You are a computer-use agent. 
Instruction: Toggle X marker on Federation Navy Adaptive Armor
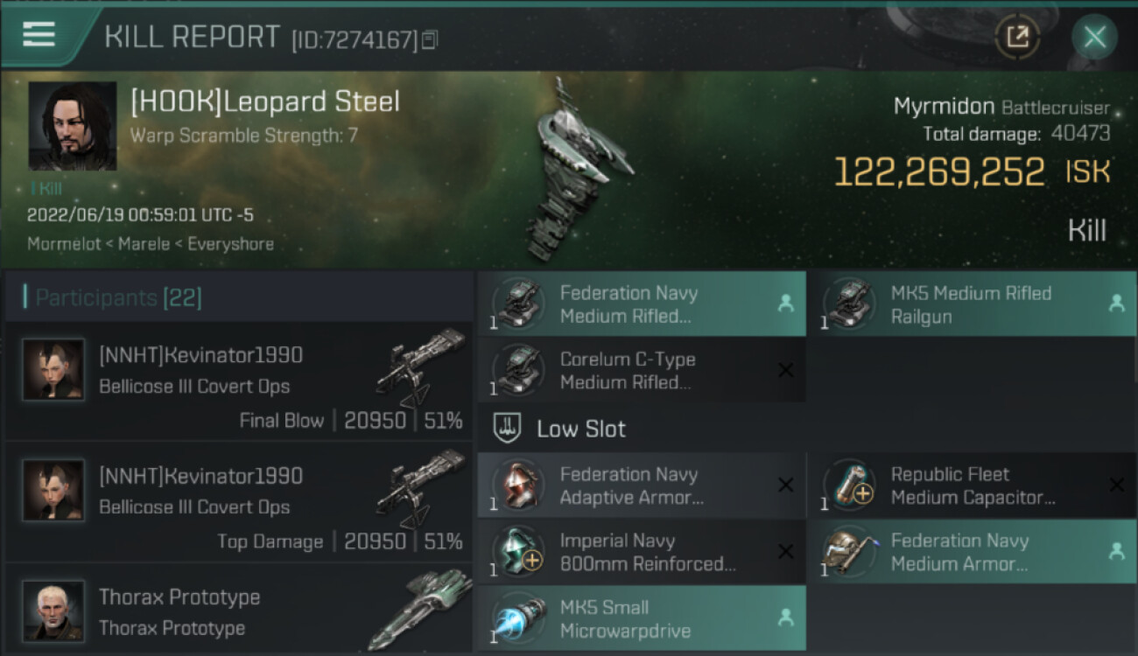pyautogui.click(x=785, y=485)
